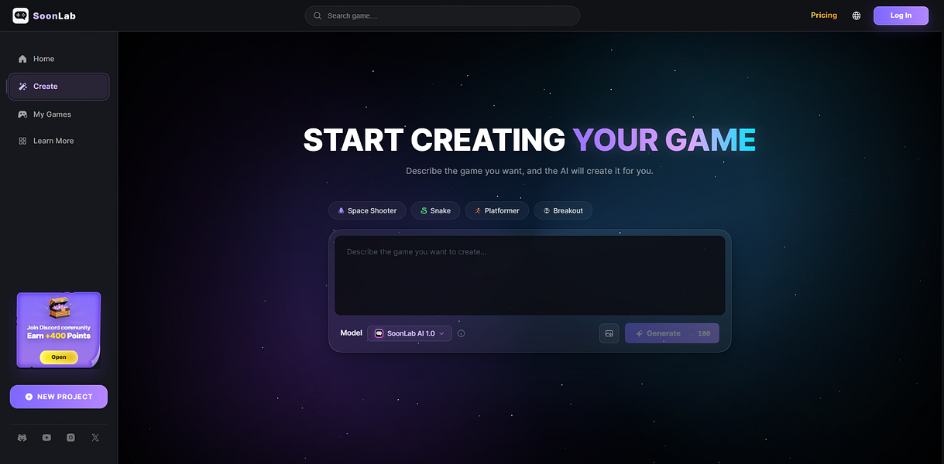Click the Generate button
Viewport: 944px width, 464px height.
pos(672,333)
